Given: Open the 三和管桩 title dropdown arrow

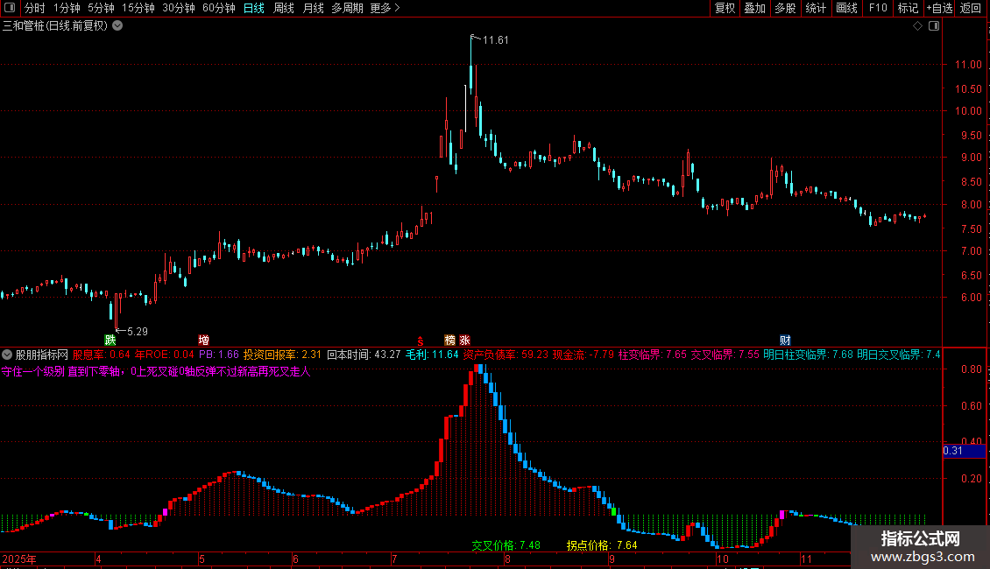Looking at the screenshot, I should (117, 25).
